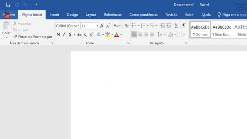Select the Normal style
The height and width of the screenshot is (139, 247).
pyautogui.click(x=200, y=30)
